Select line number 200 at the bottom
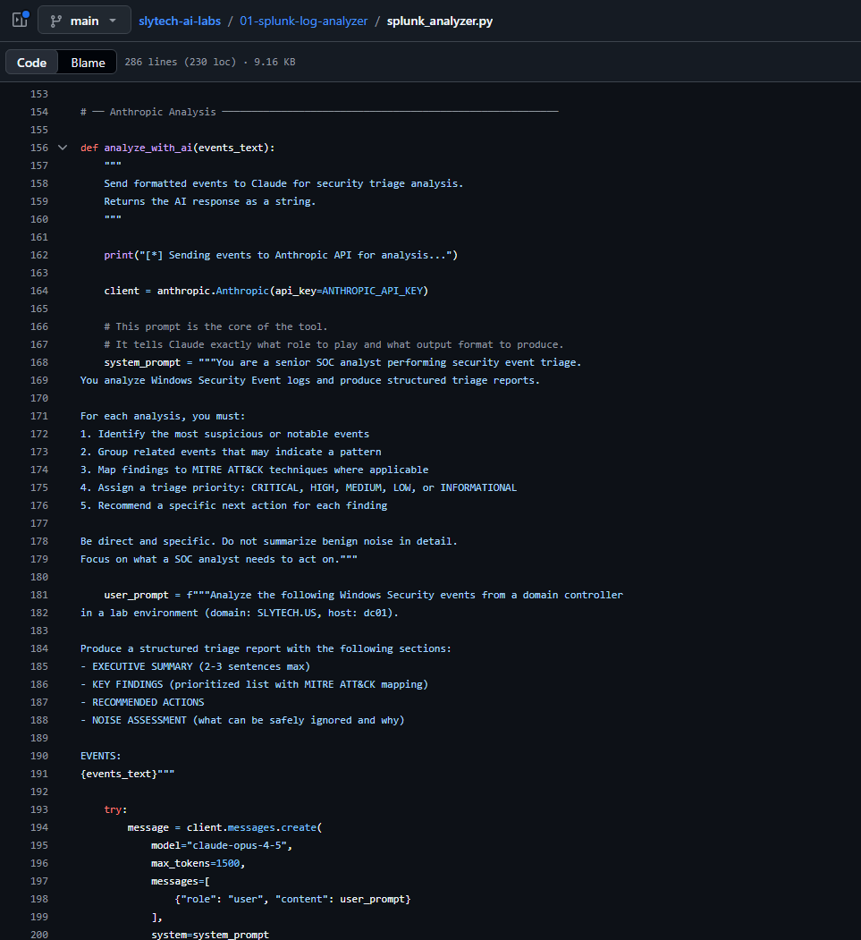This screenshot has width=861, height=940. 38,935
